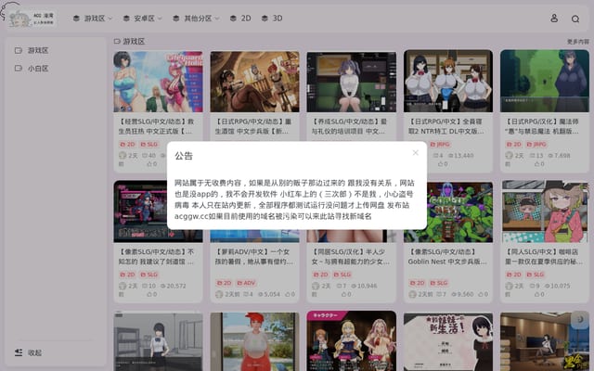
Task: Open the 咖啡店 game thumbnail
Action: 545,211
